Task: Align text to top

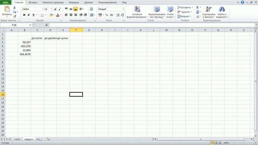Action: pyautogui.click(x=66, y=9)
